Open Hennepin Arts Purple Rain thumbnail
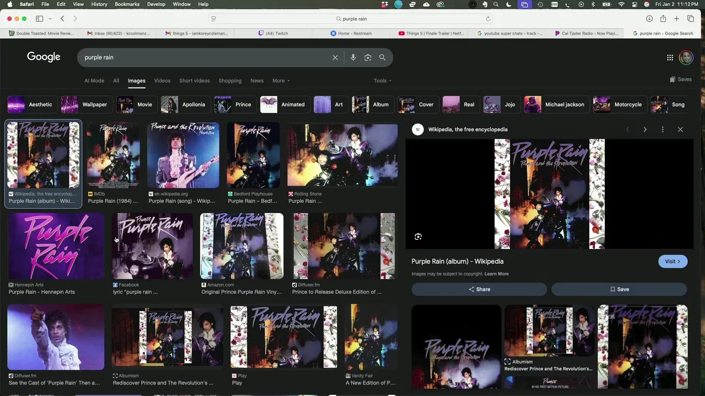 [56, 246]
